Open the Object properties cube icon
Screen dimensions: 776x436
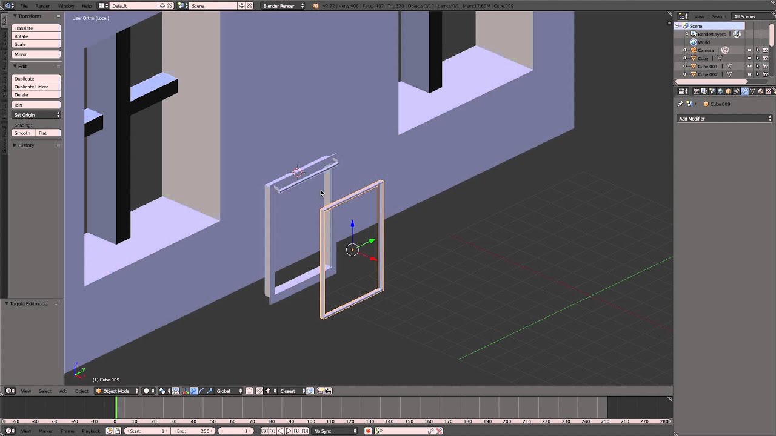pyautogui.click(x=728, y=91)
